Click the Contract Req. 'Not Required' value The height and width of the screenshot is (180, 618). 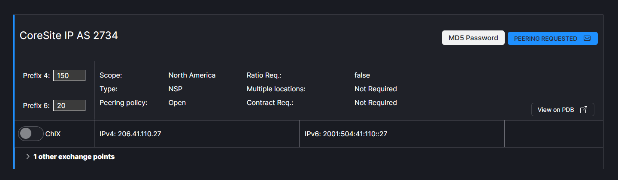click(376, 103)
